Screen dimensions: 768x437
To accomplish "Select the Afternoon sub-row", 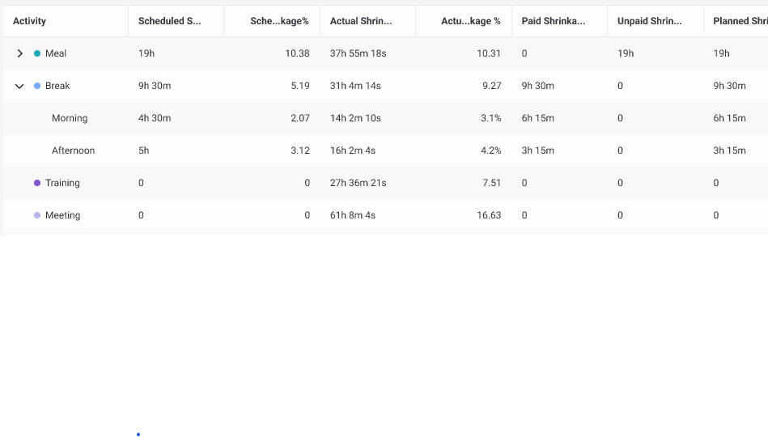I will 73,151.
